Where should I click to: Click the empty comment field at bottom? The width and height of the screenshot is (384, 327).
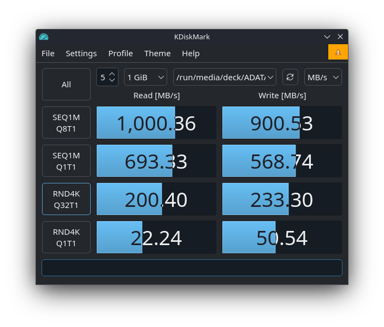[x=192, y=267]
